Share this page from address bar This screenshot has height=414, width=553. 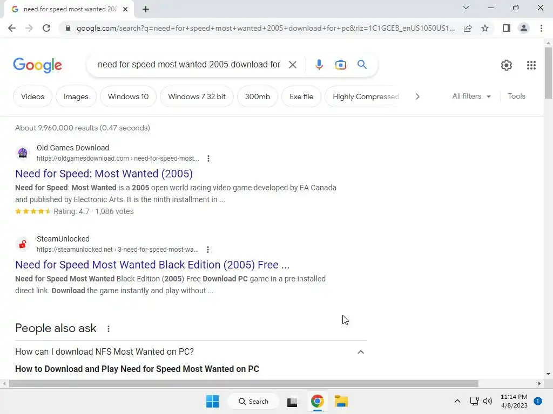468,28
